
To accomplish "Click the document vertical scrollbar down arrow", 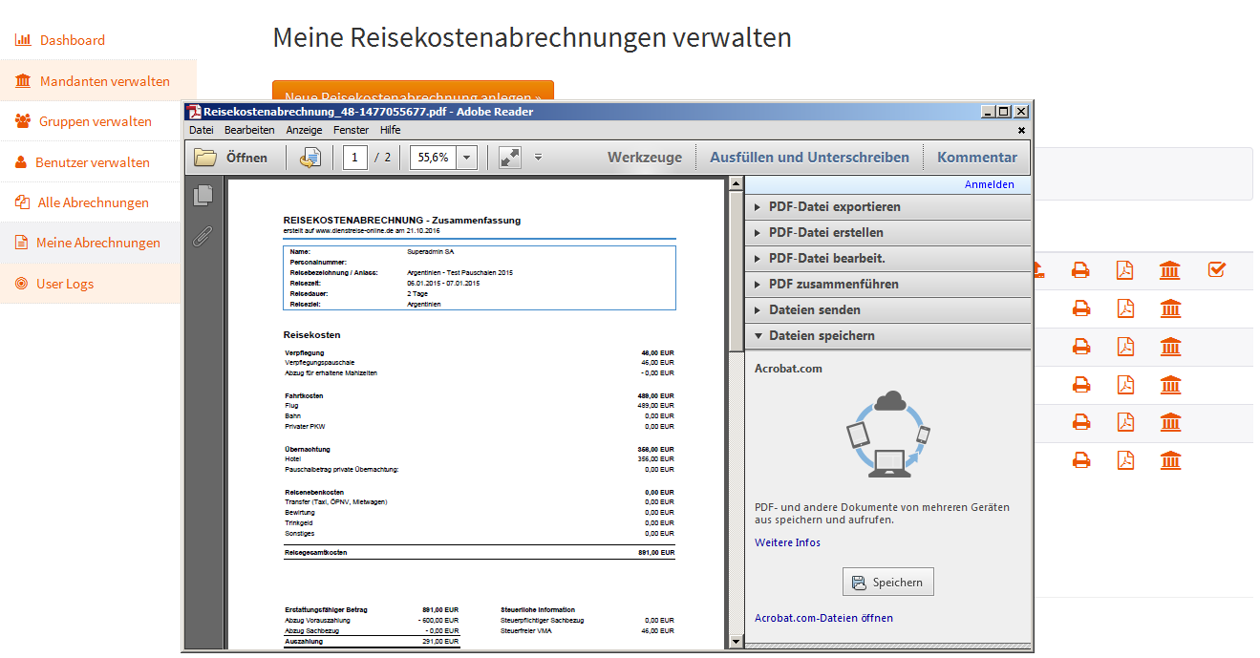I will (736, 641).
